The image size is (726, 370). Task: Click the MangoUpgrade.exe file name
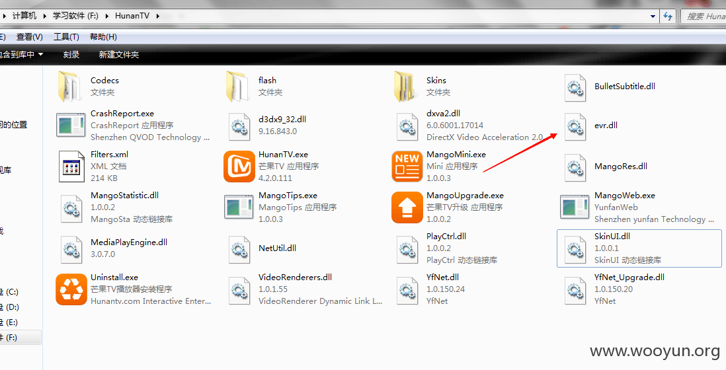(x=465, y=196)
